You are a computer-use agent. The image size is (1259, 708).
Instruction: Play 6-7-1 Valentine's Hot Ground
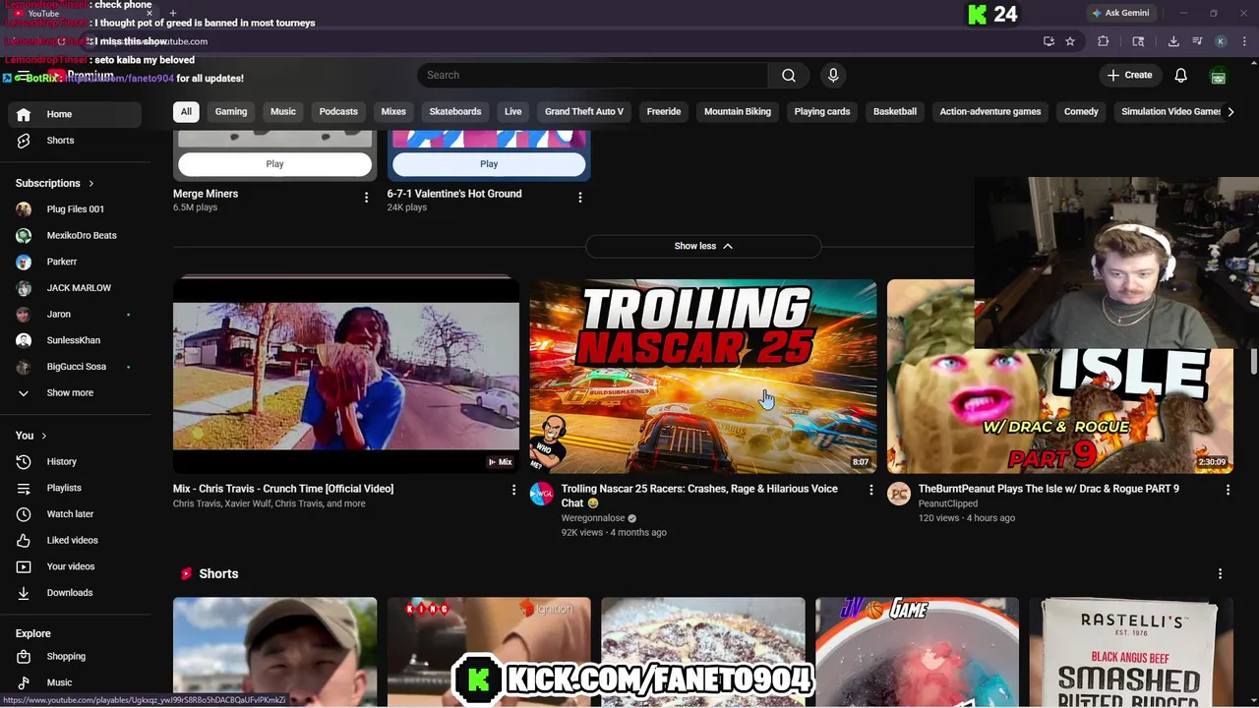(489, 164)
